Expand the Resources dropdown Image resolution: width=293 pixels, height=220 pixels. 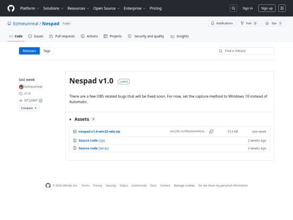78,8
